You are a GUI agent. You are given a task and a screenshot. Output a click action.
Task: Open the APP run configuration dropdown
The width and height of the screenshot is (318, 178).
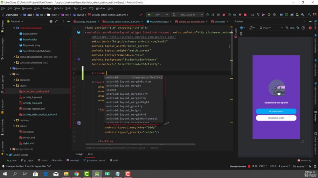coord(158,15)
